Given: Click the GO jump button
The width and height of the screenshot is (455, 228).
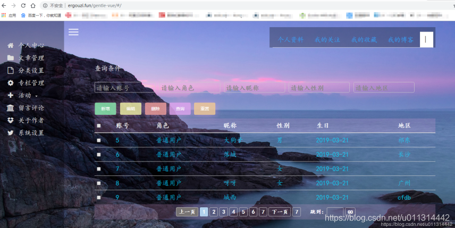Looking at the screenshot, I should (x=350, y=212).
